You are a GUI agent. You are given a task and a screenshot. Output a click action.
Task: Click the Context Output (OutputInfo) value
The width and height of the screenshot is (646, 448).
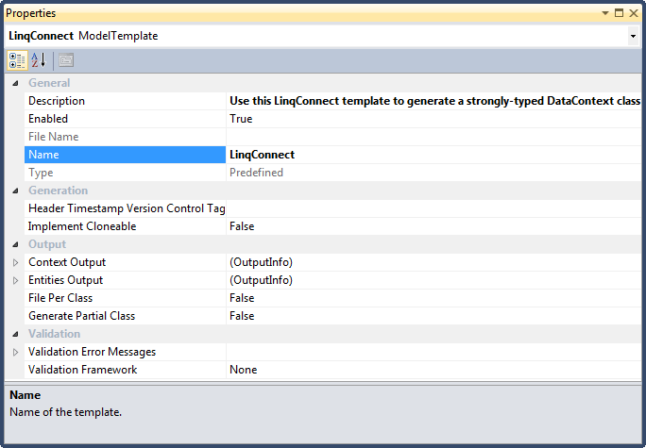click(262, 262)
